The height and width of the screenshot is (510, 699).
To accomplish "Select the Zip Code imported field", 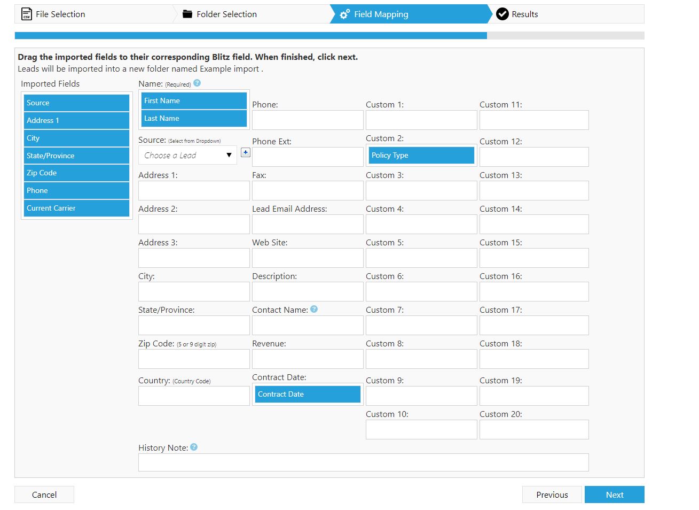I will (76, 173).
